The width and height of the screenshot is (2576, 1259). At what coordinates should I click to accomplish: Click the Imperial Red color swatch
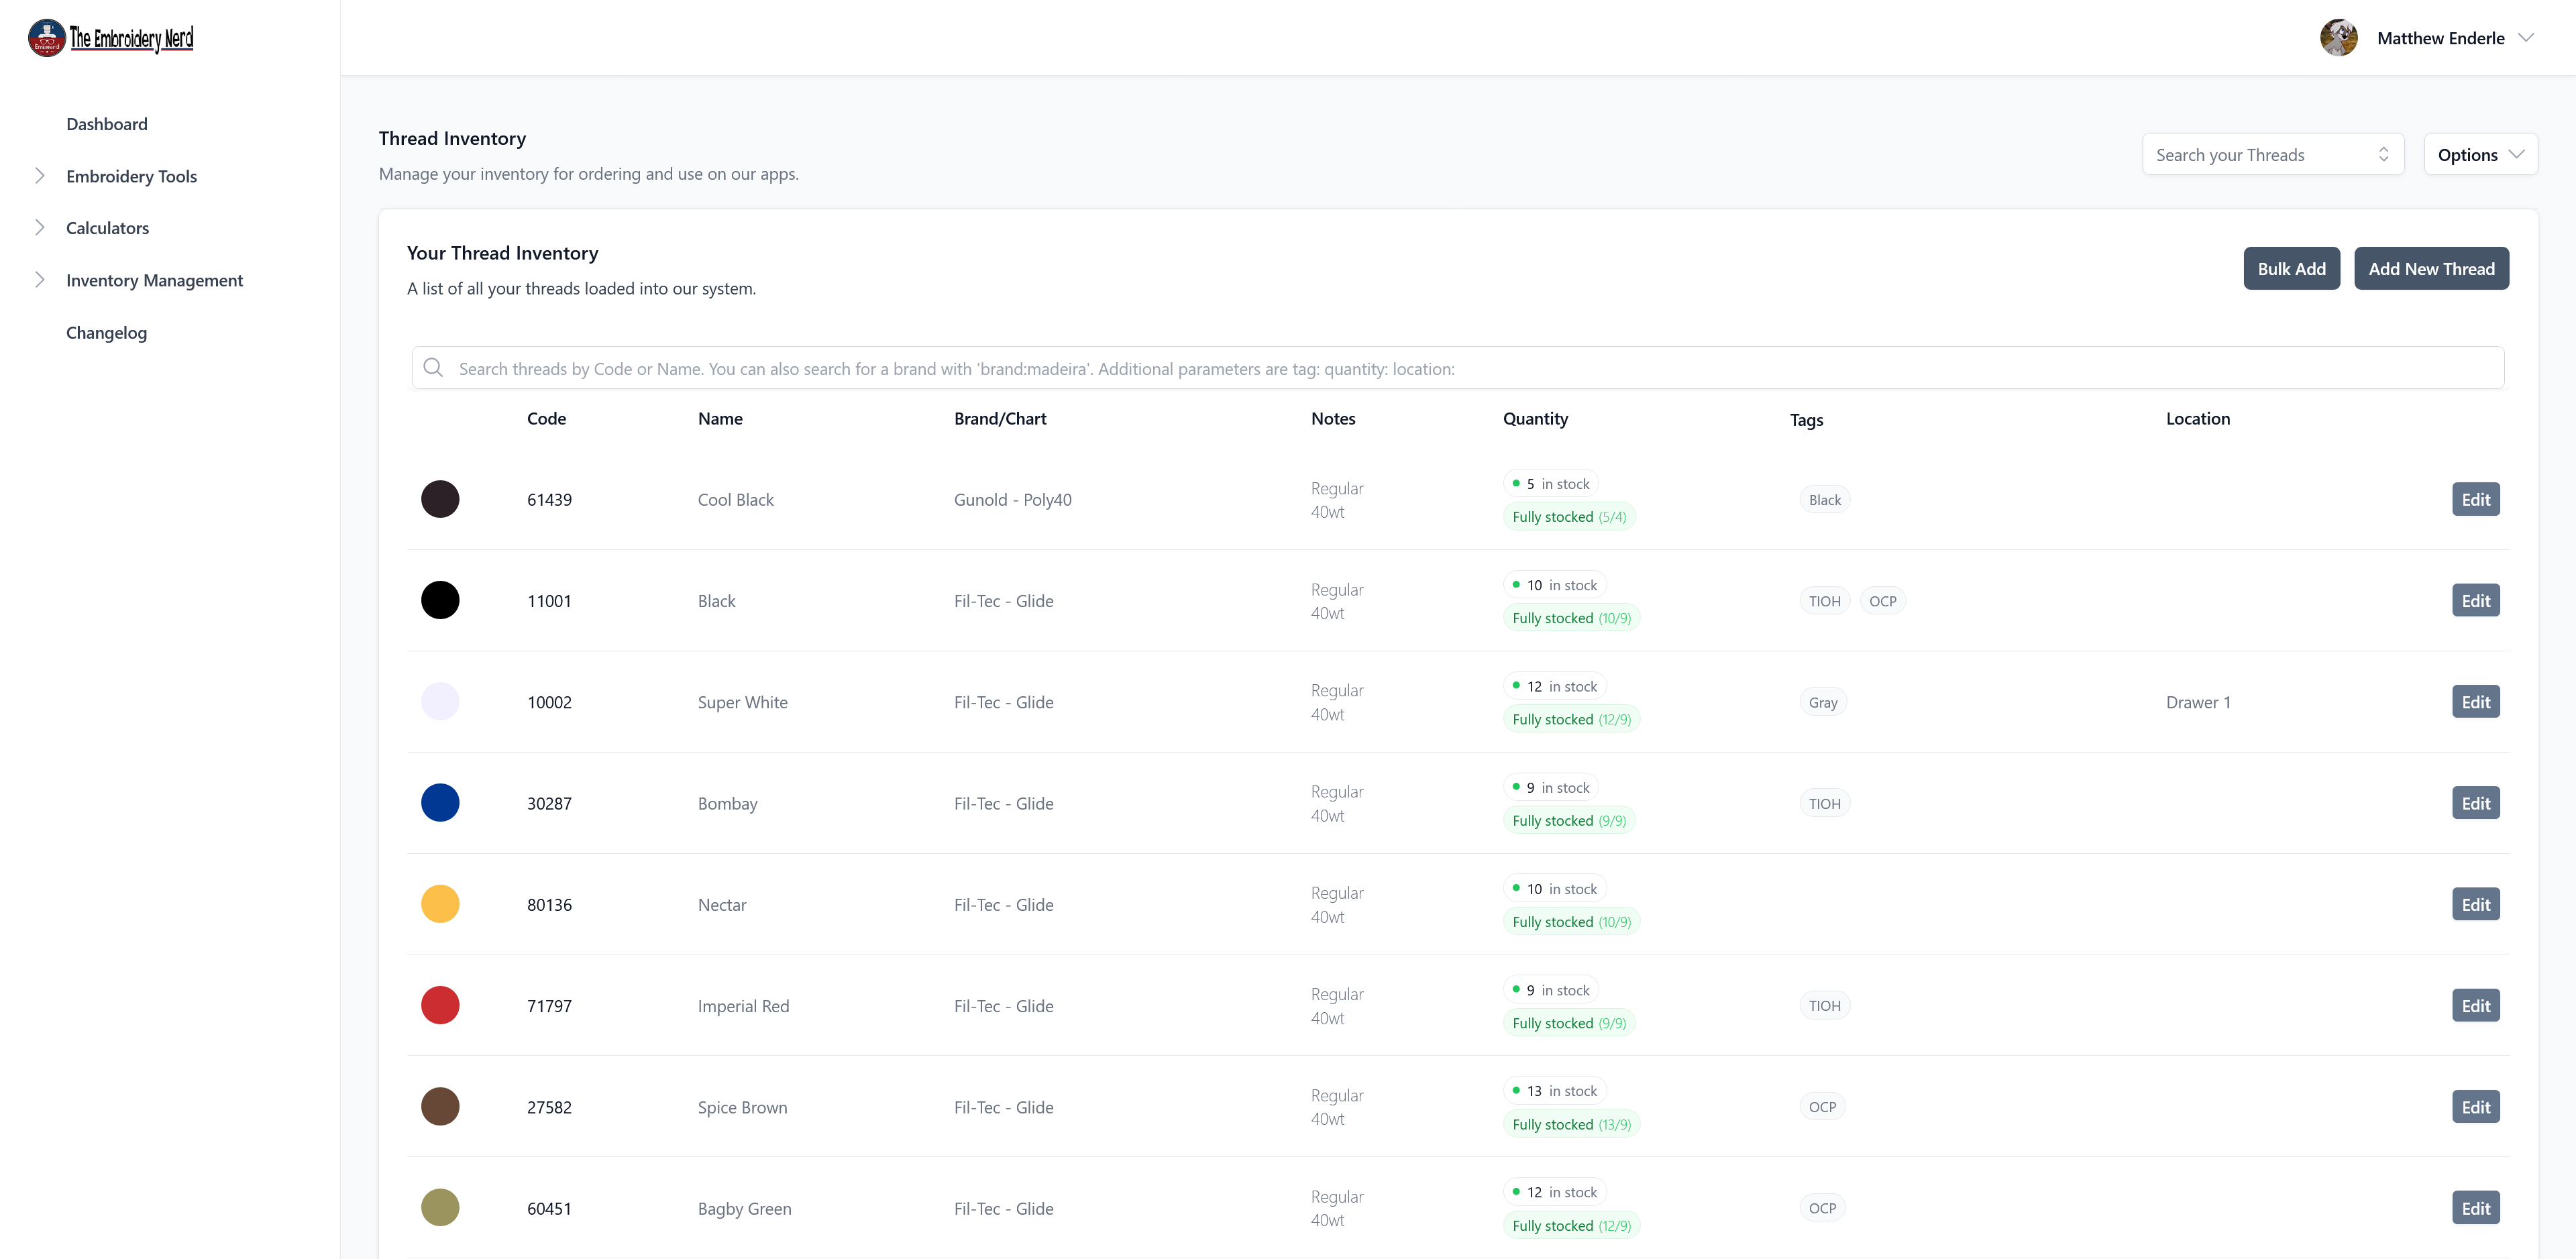click(x=440, y=1006)
